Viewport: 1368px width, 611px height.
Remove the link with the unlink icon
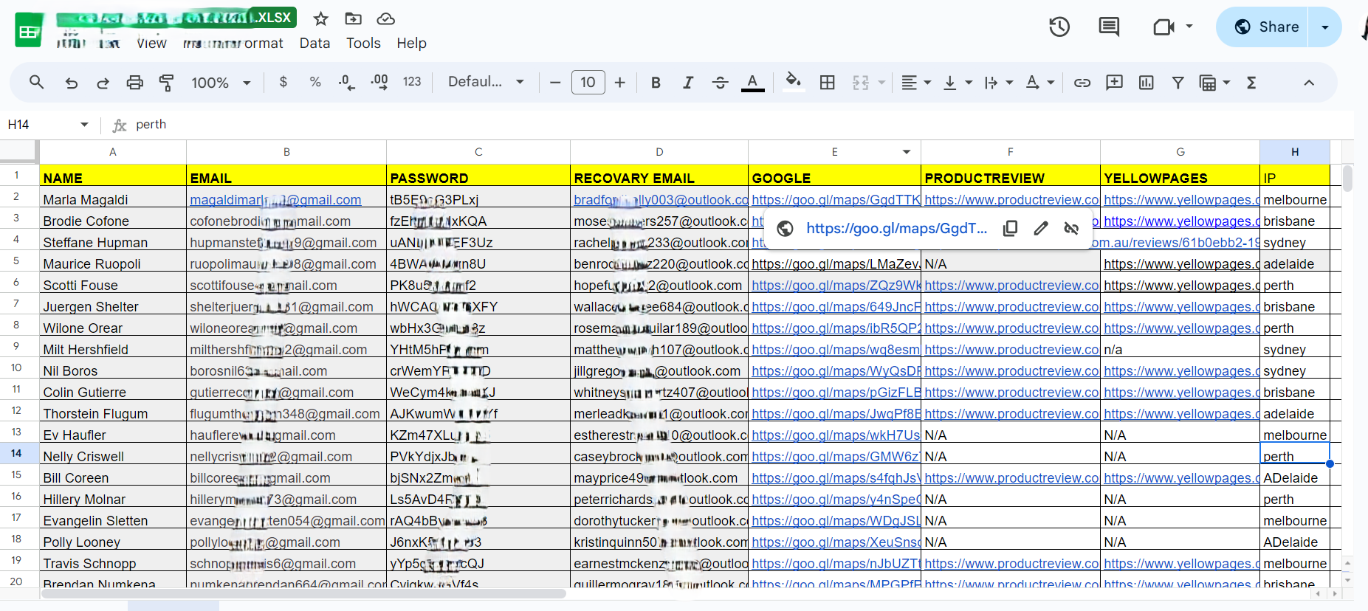coord(1071,229)
